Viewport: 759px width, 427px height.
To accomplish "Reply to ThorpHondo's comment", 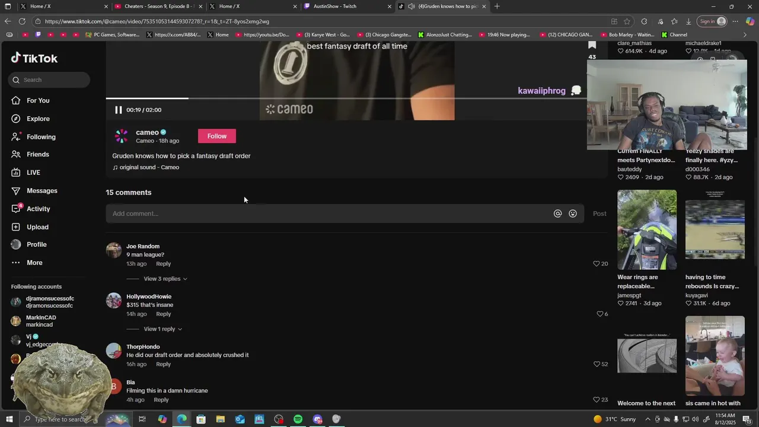I will [x=163, y=364].
